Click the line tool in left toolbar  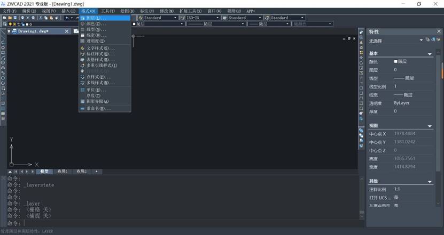pyautogui.click(x=3, y=36)
